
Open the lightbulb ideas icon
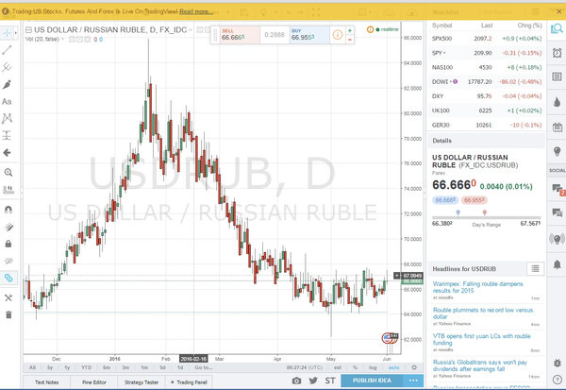pyautogui.click(x=557, y=151)
